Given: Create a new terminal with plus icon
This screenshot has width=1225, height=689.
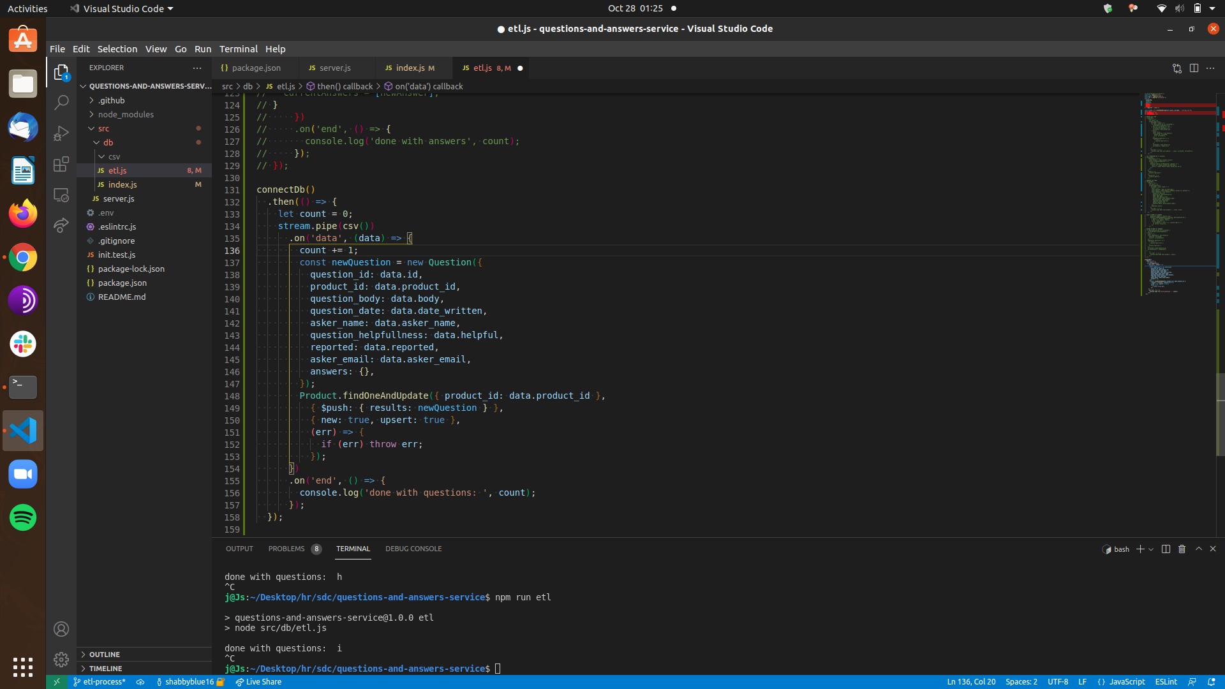Looking at the screenshot, I should 1140,549.
